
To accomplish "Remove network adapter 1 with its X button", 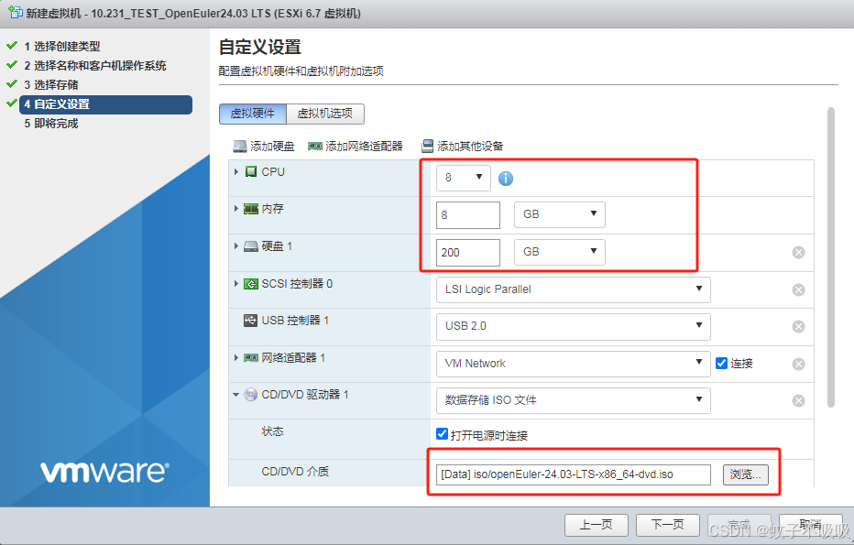I will pyautogui.click(x=798, y=364).
